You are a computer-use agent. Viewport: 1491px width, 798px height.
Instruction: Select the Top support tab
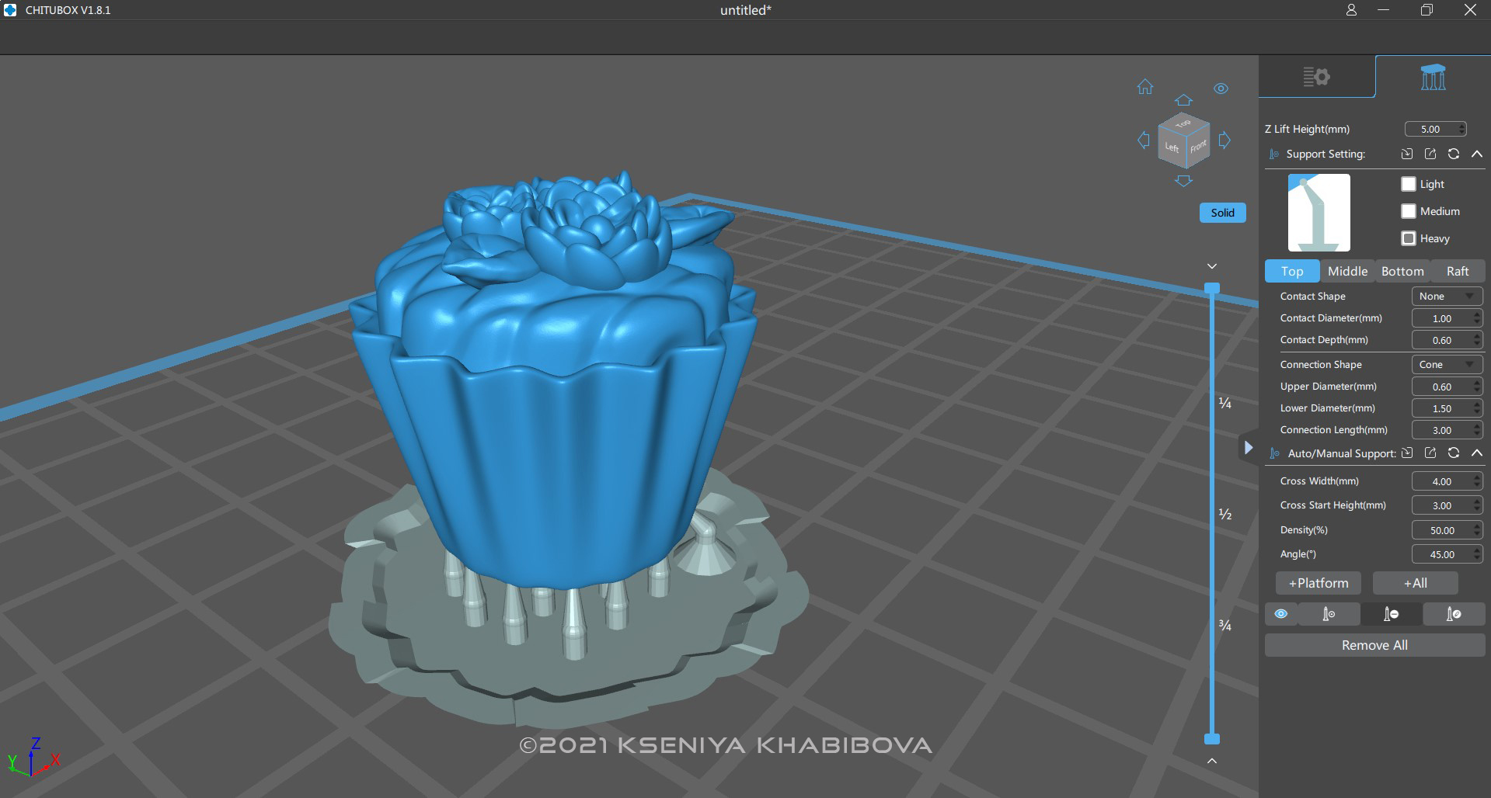[x=1292, y=271]
